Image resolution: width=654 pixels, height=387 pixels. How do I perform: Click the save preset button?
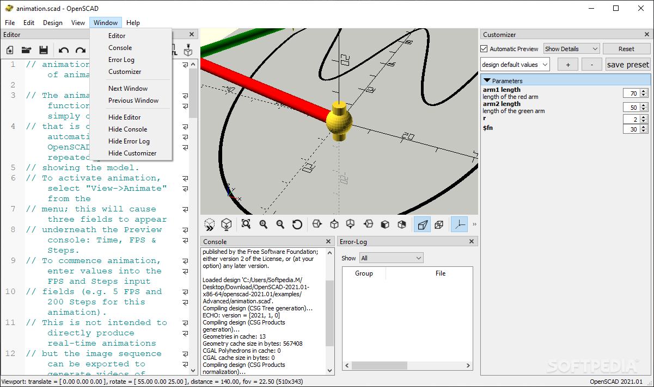click(628, 65)
